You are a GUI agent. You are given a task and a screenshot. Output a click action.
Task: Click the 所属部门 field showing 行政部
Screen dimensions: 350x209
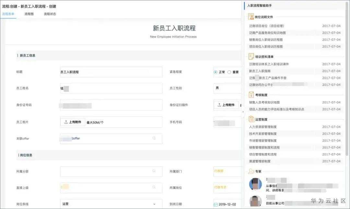click(227, 171)
